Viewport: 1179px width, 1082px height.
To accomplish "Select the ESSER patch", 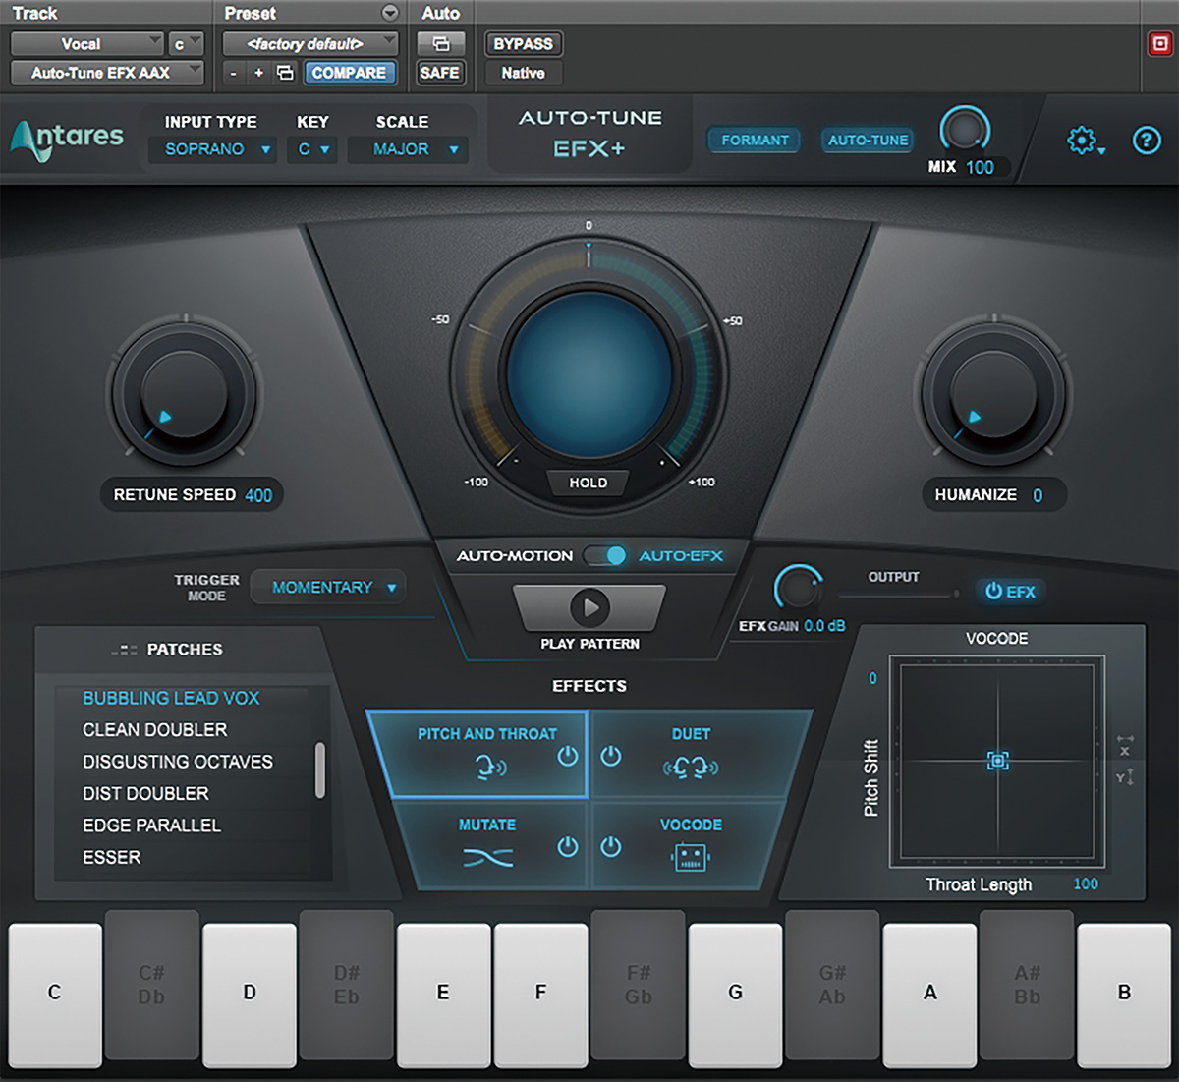I will pos(111,857).
